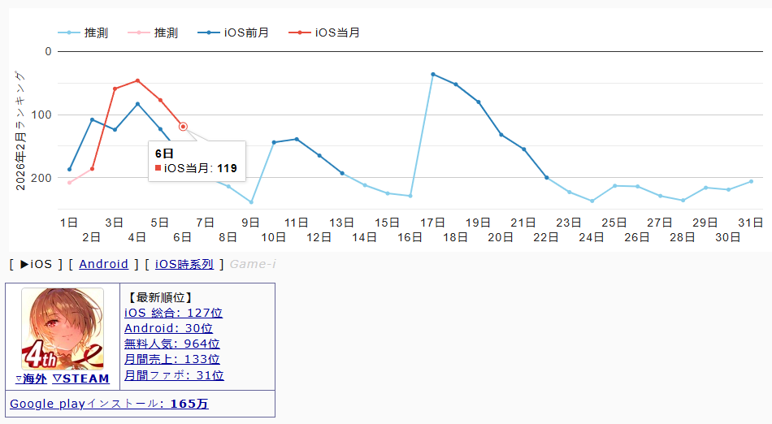Click the 2026年2月ランキング axis title
The image size is (772, 424).
[x=20, y=131]
